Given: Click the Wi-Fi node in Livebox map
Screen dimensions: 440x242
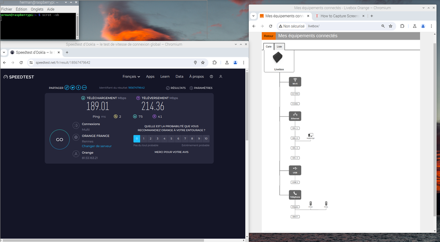Looking at the screenshot, I should (295, 82).
